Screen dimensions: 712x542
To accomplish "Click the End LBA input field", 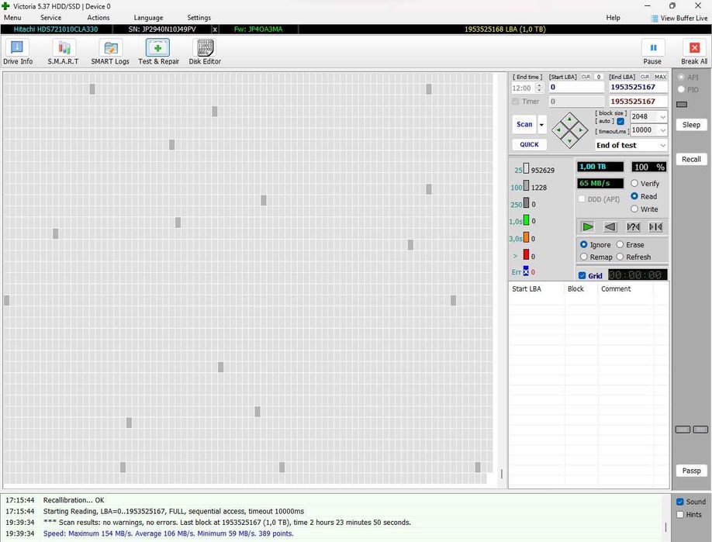I will pos(638,87).
